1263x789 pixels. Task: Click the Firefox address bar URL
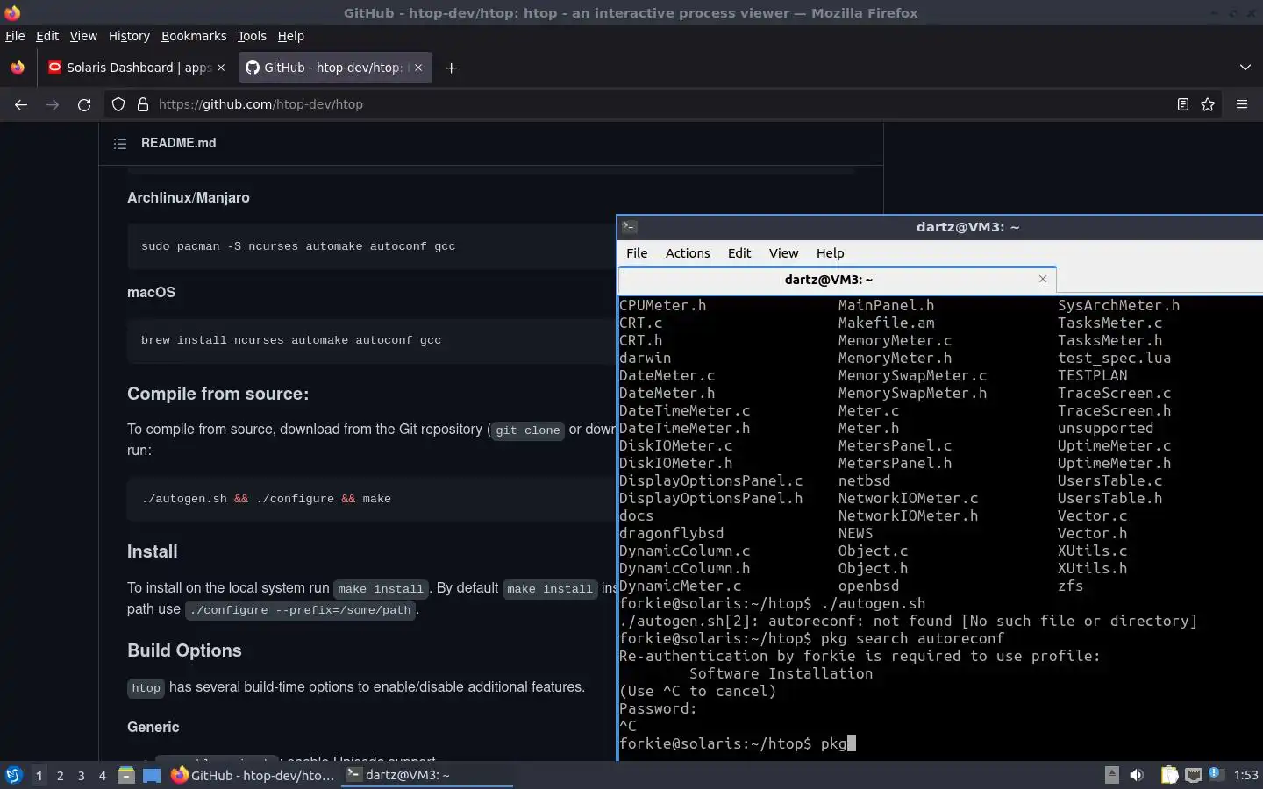tap(260, 104)
